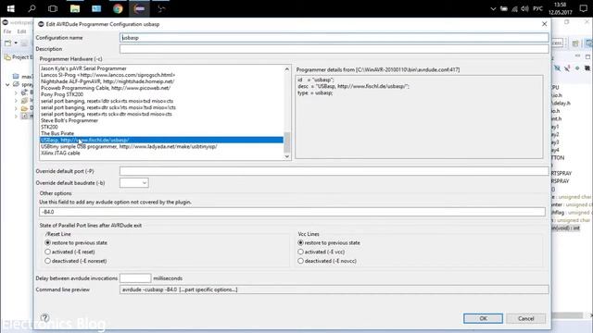Click the Configuration name field
The image size is (593, 333).
334,38
